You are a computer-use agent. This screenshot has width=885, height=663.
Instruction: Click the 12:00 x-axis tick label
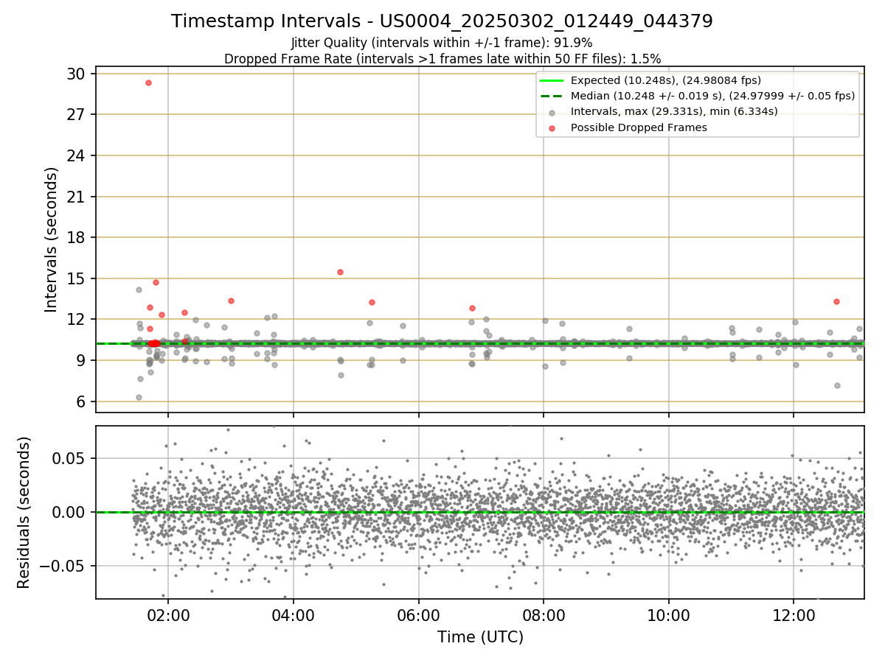click(x=794, y=615)
